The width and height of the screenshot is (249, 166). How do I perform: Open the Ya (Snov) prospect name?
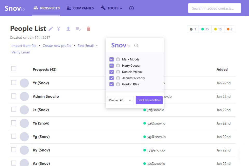41,123
